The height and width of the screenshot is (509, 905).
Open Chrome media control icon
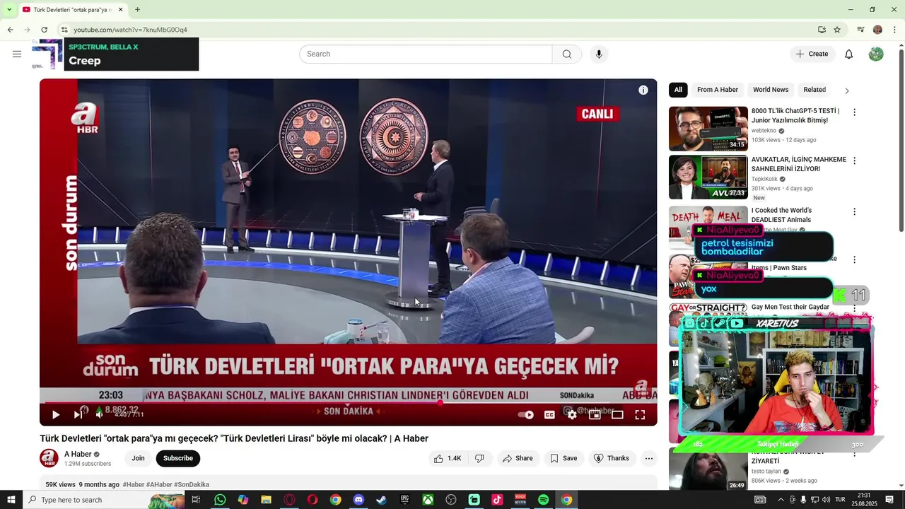(860, 30)
